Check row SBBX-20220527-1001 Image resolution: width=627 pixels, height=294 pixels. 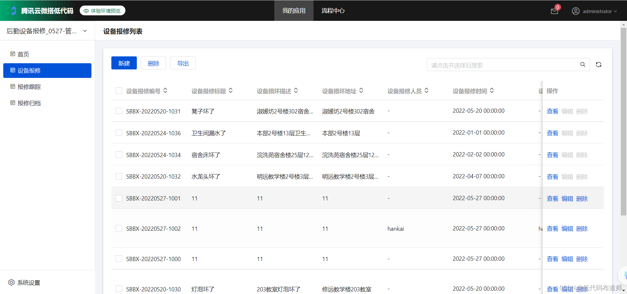click(x=119, y=198)
